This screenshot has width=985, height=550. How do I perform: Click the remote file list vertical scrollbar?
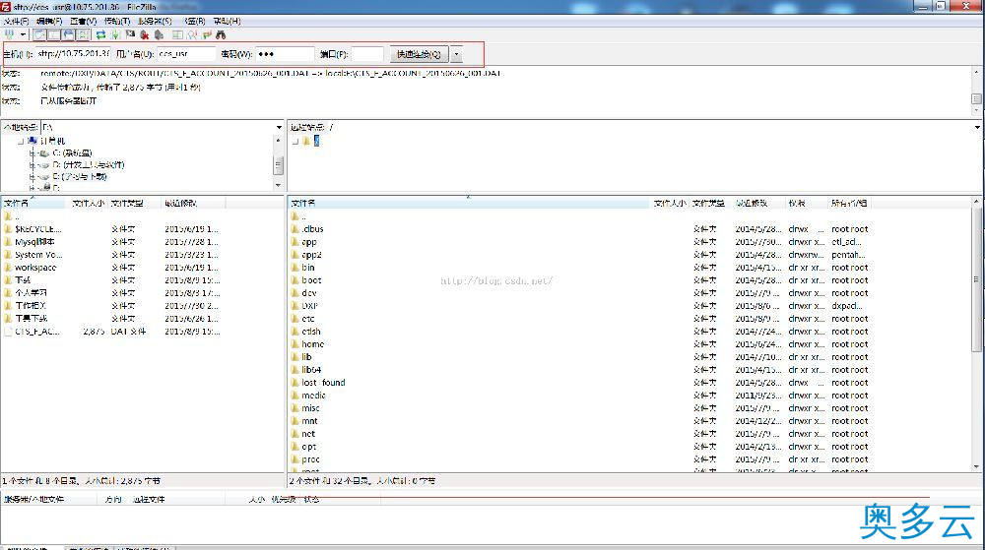pyautogui.click(x=976, y=279)
